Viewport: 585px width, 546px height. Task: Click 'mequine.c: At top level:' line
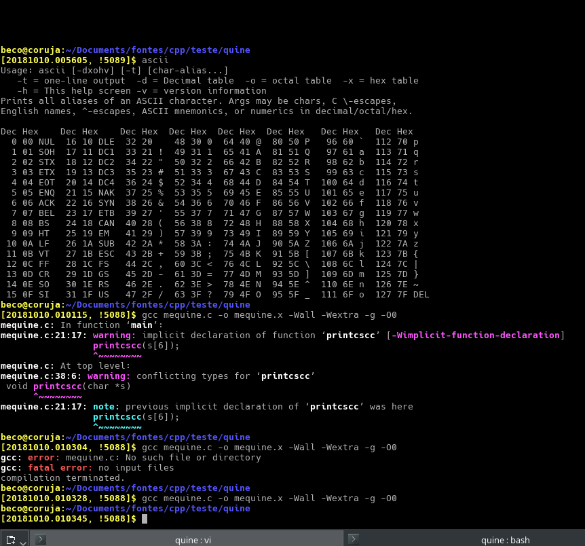[65, 366]
